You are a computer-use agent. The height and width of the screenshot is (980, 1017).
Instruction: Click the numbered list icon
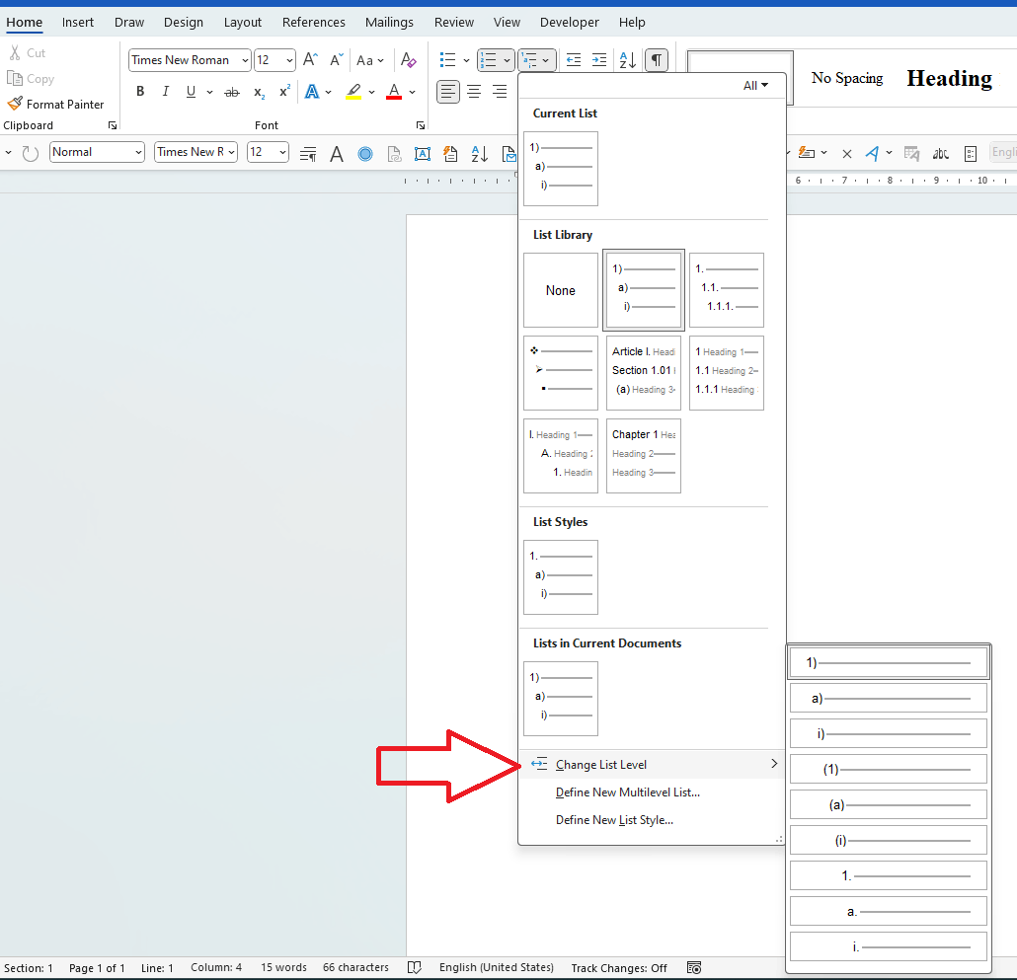pos(488,60)
